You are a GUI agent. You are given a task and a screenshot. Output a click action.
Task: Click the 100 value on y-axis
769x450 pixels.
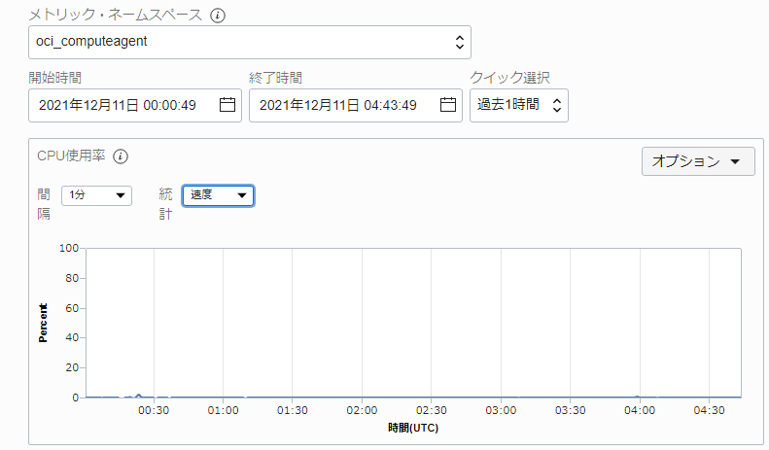coord(69,248)
